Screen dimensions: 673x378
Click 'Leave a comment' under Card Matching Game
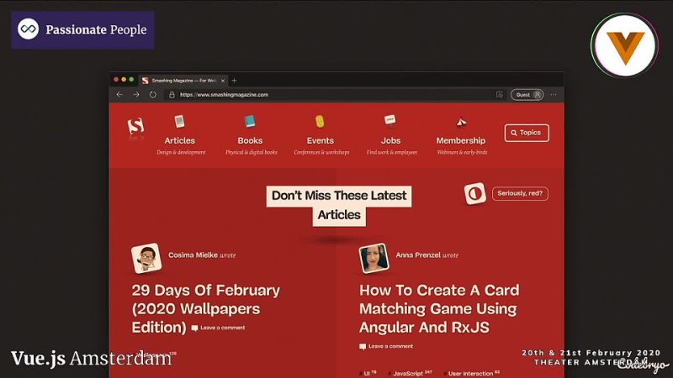(x=386, y=346)
